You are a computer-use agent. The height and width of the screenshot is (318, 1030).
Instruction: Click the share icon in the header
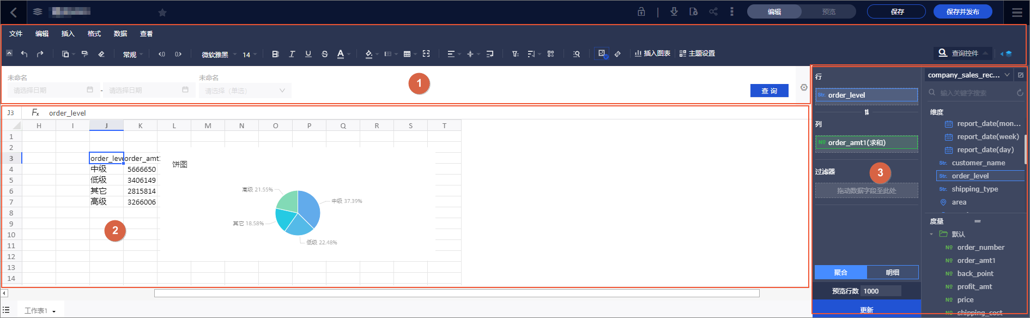click(713, 11)
